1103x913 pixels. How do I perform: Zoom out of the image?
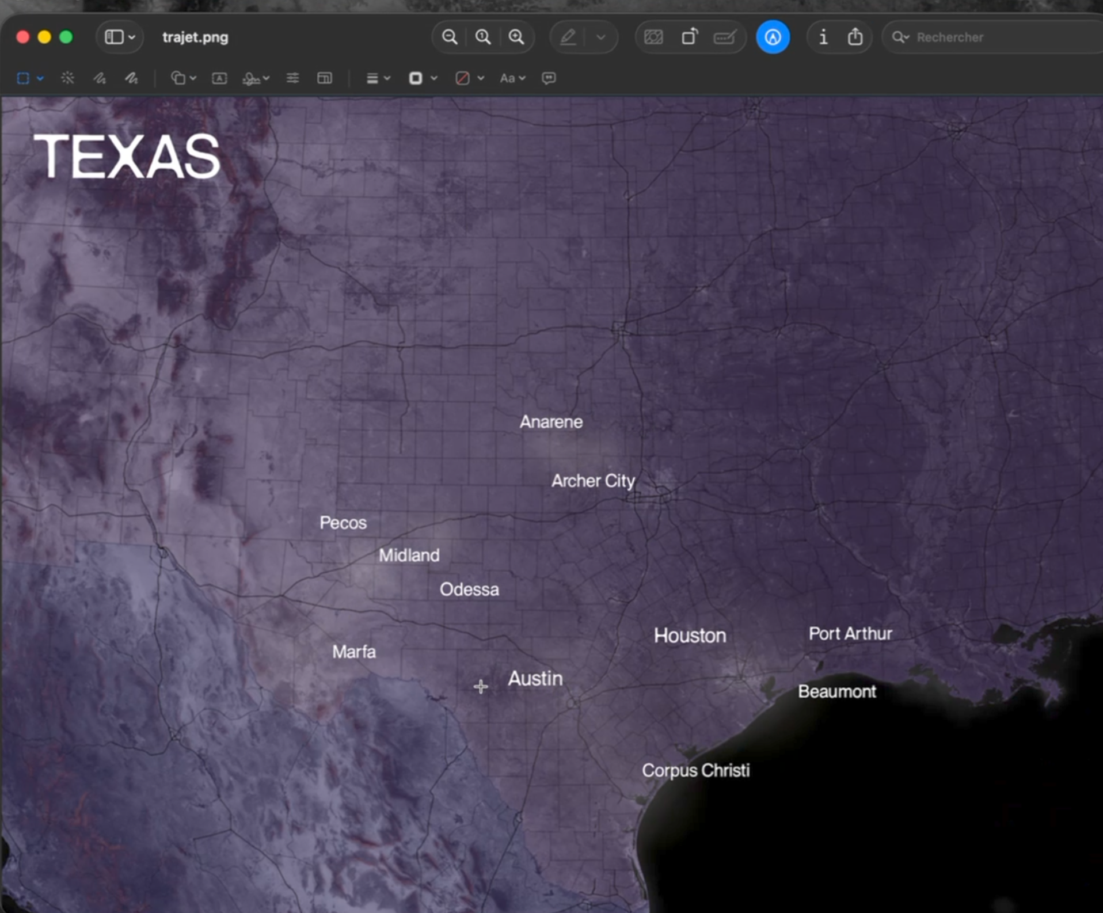point(450,37)
